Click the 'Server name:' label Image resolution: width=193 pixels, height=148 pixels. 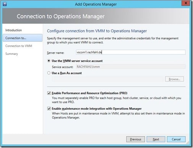(x=55, y=53)
